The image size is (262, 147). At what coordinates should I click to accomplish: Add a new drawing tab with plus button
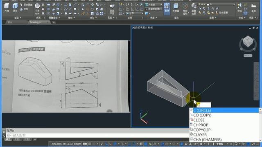click(x=54, y=22)
